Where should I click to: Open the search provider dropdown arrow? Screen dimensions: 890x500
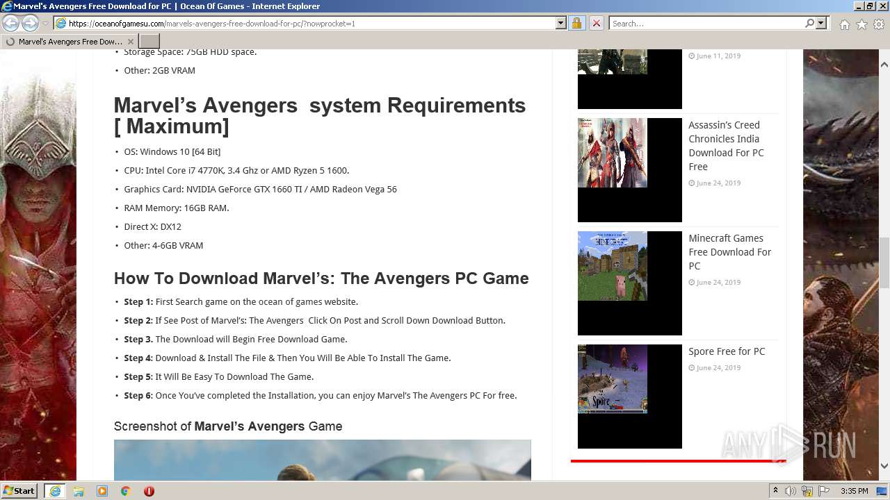pyautogui.click(x=821, y=23)
